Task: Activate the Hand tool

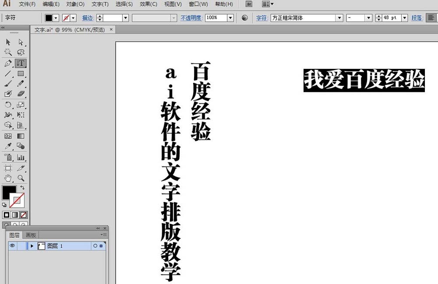Action: click(x=8, y=178)
